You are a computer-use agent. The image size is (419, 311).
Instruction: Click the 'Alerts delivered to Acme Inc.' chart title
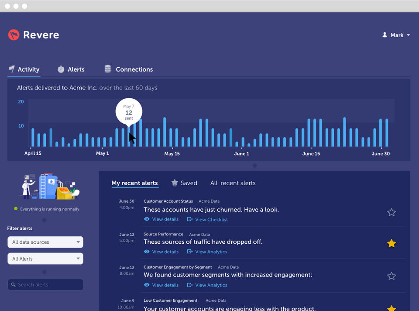point(57,88)
